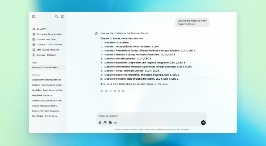The image size is (266, 146).
Task: Edit response in canvas icon
Action: click(119, 91)
